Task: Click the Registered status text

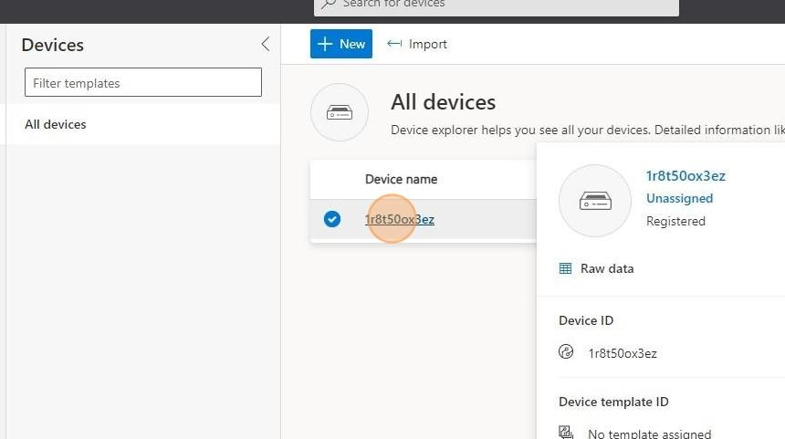Action: pos(675,221)
